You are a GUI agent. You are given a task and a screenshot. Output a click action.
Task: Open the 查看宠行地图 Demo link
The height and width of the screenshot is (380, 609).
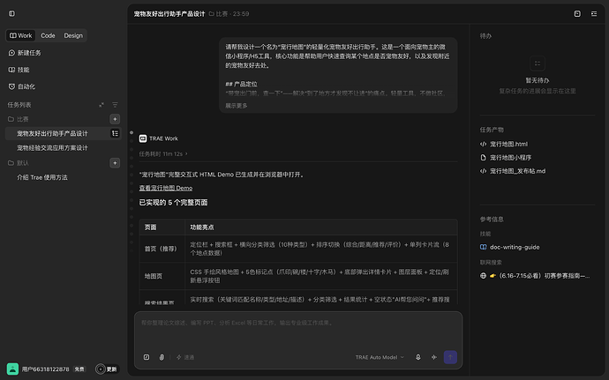(x=166, y=189)
